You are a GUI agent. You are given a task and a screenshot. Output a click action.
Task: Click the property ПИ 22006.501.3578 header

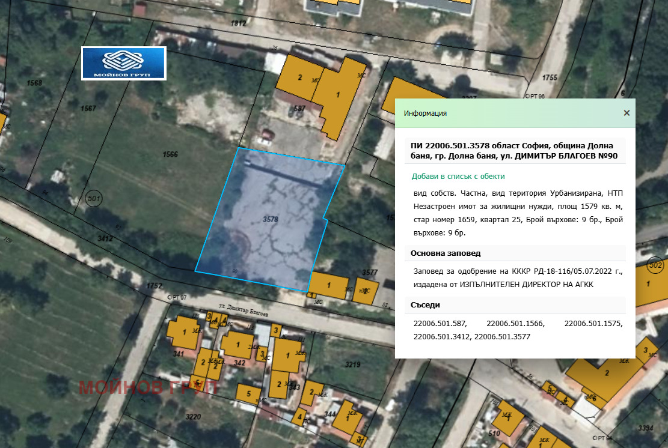click(x=514, y=151)
